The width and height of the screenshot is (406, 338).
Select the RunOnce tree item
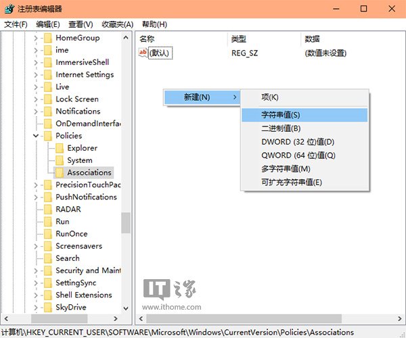71,234
